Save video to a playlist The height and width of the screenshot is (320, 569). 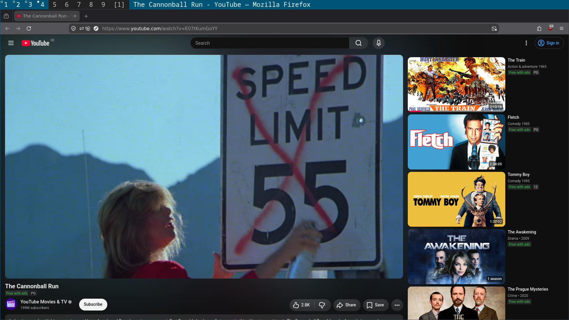pyautogui.click(x=376, y=305)
